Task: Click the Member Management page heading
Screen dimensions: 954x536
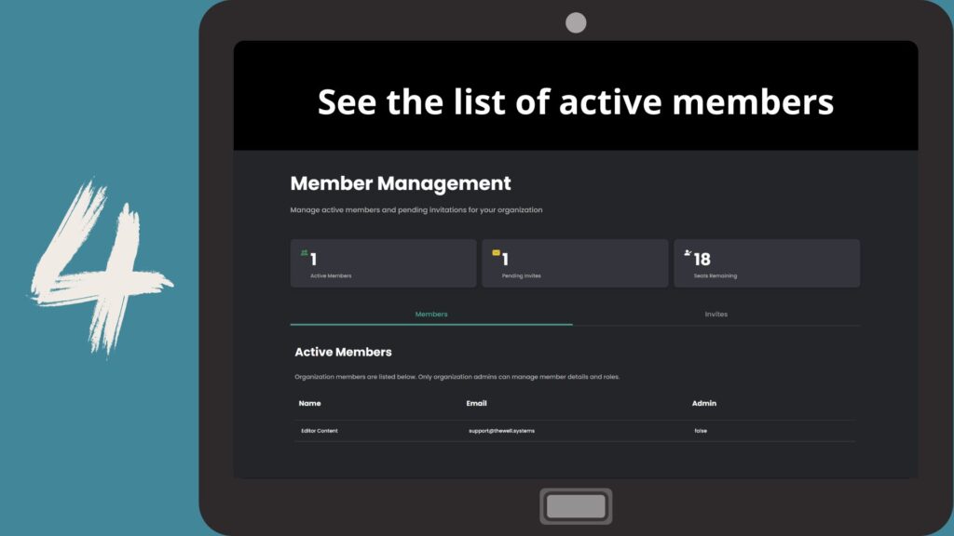Action: pos(401,184)
